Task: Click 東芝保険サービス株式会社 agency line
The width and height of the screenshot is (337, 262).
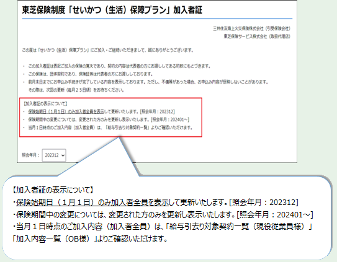Action: (257, 37)
